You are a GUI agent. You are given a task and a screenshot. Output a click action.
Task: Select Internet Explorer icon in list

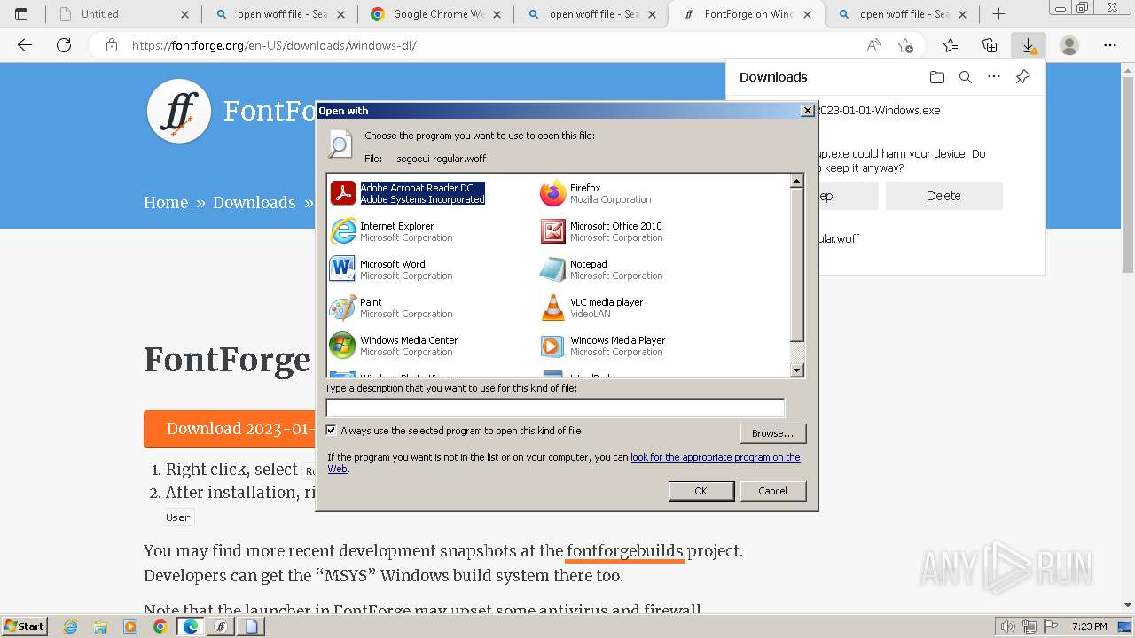[342, 231]
